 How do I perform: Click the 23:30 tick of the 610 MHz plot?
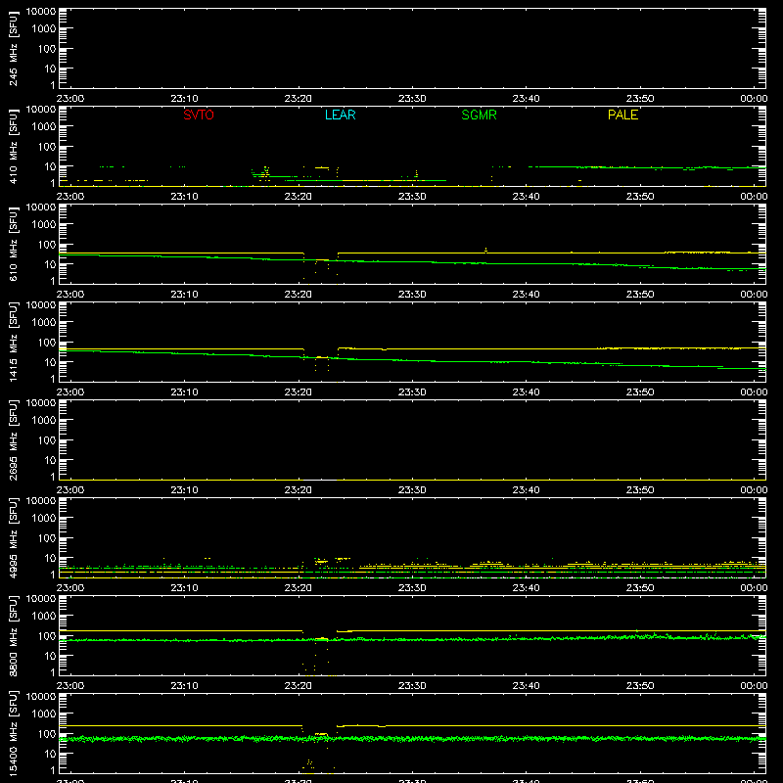point(412,295)
